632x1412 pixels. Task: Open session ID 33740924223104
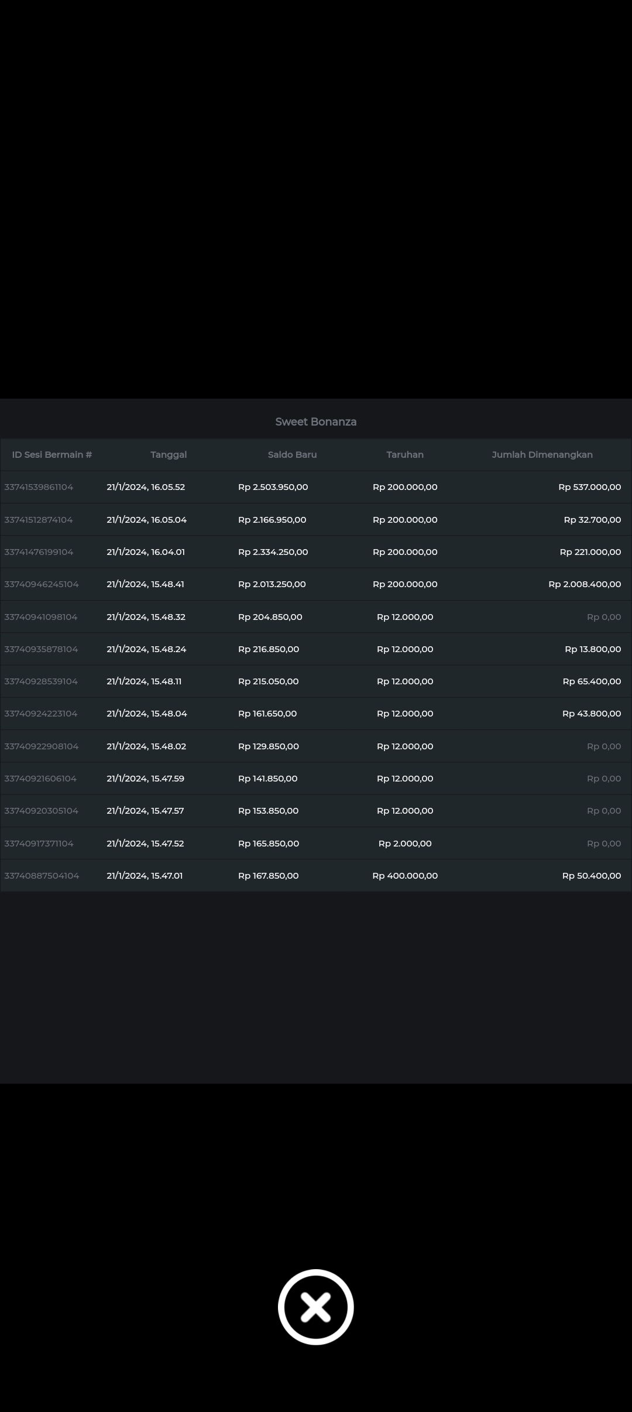pyautogui.click(x=40, y=714)
